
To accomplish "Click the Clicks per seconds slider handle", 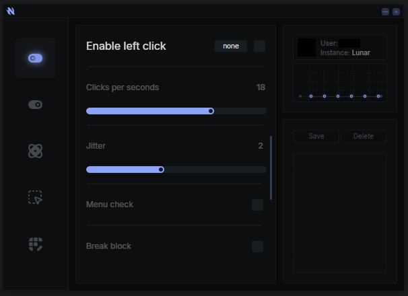I will tap(211, 111).
